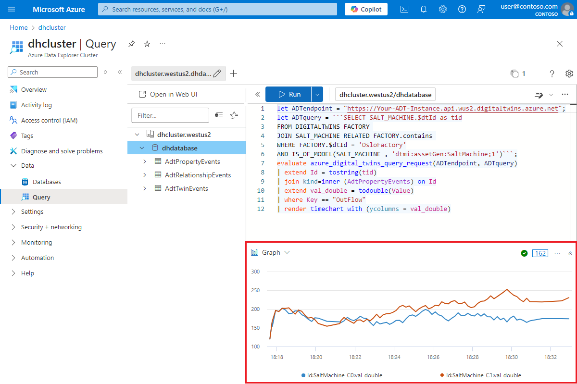
Task: Collapse the results panel chevron
Action: [570, 253]
